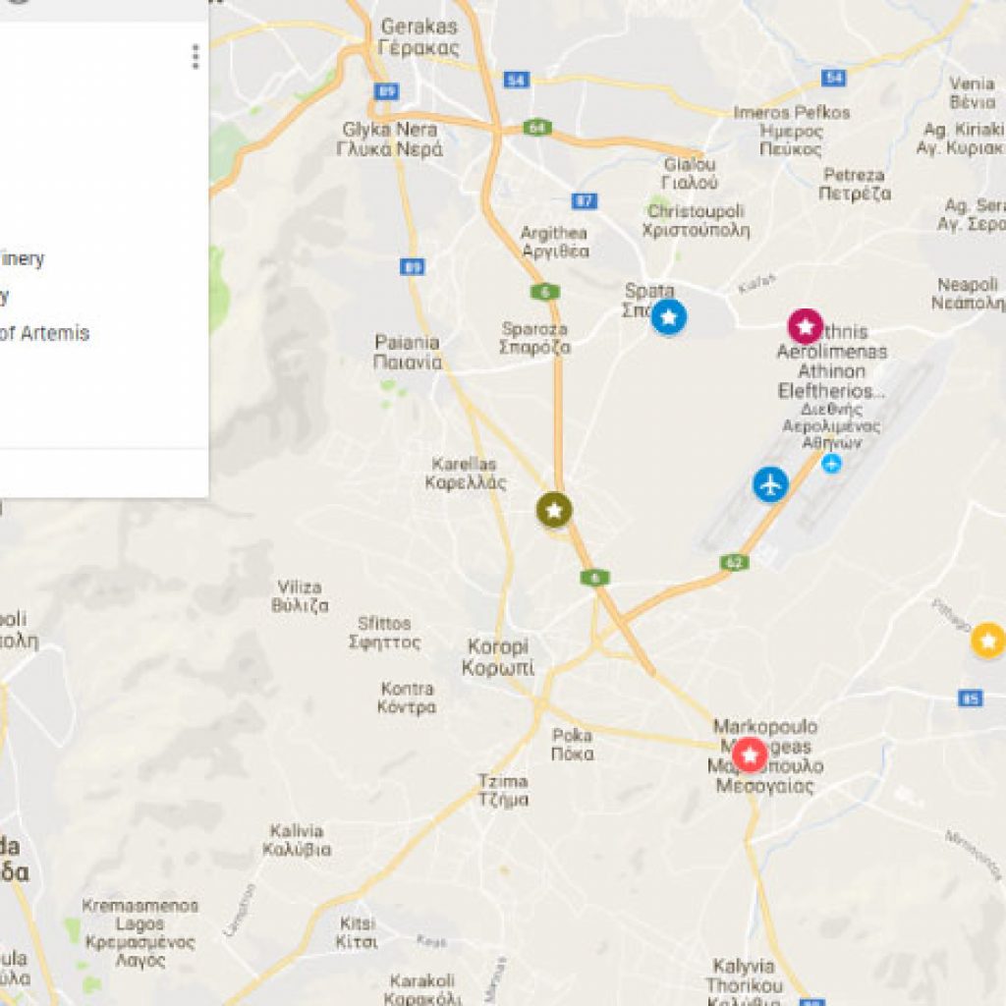Select the 'of Artemis' entry in side panel
The image size is (1006, 1006).
click(45, 333)
